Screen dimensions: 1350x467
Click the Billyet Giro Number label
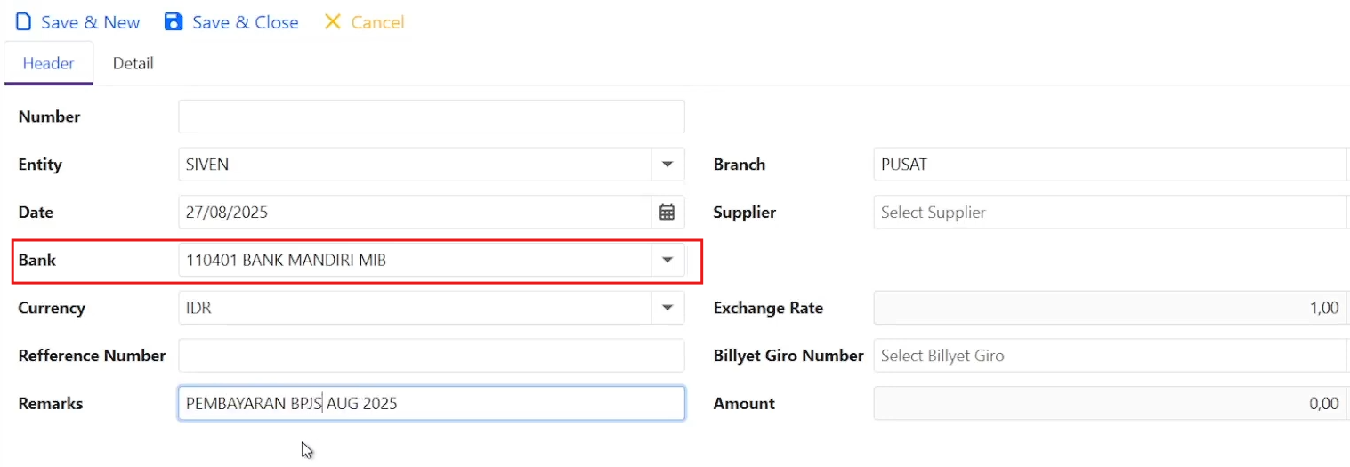[x=788, y=356]
